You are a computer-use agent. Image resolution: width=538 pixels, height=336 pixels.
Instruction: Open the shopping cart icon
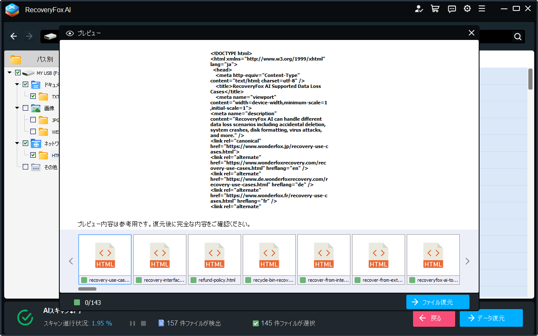click(435, 9)
